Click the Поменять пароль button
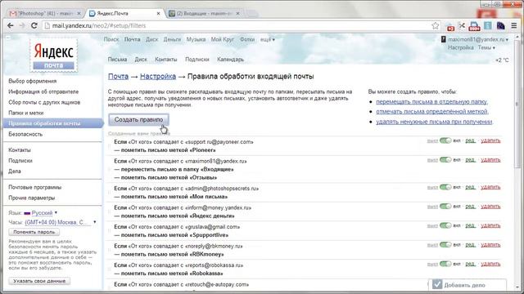Image resolution: width=524 pixels, height=294 pixels. click(34, 232)
